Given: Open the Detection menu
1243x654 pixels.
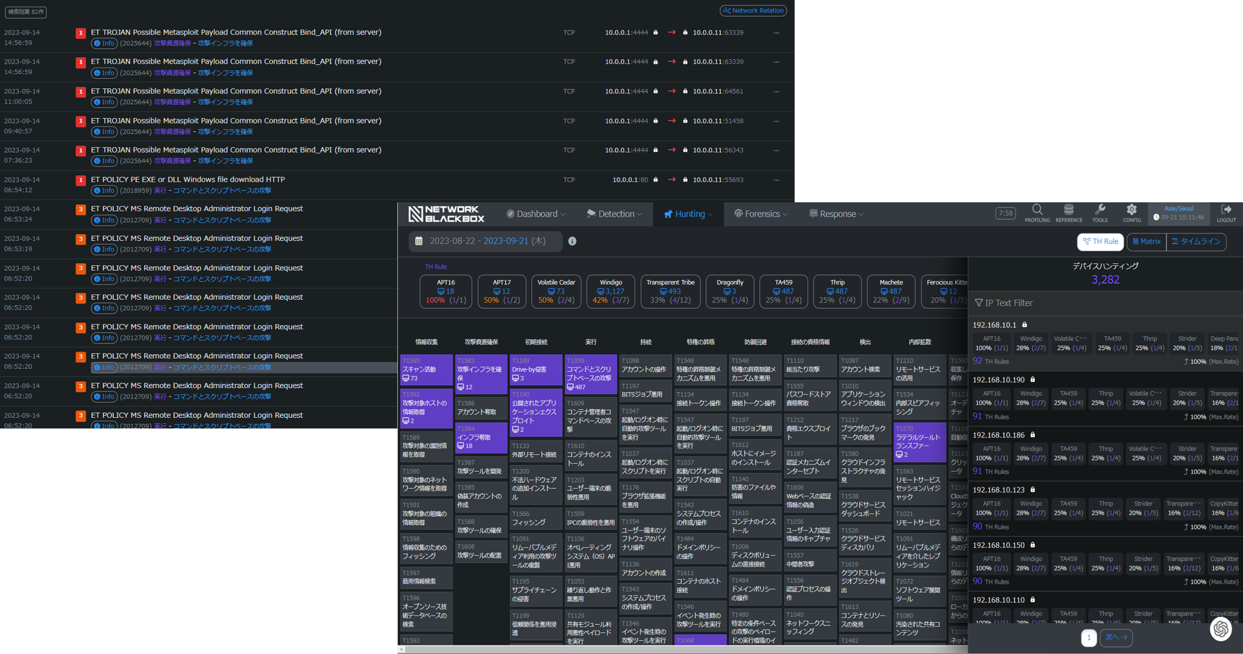Looking at the screenshot, I should click(x=614, y=214).
